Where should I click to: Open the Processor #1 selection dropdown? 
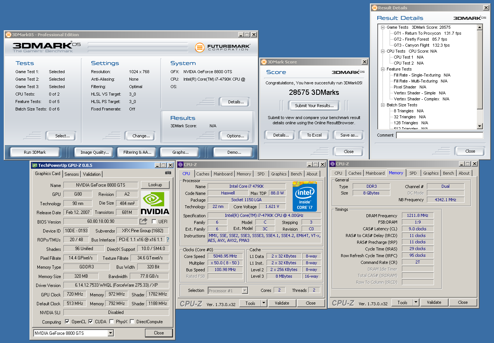point(245,290)
